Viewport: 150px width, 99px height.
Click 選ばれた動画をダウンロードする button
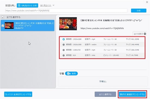[x=132, y=94]
